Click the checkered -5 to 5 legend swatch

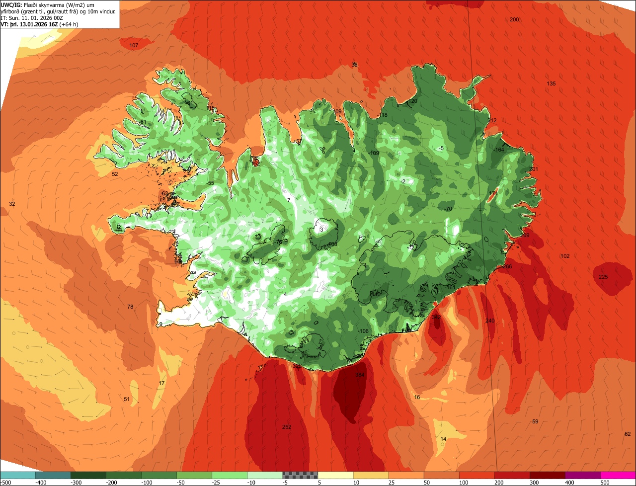pos(300,475)
